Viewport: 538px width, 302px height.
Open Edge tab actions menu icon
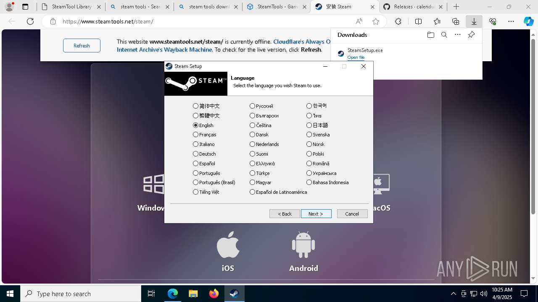pyautogui.click(x=25, y=7)
